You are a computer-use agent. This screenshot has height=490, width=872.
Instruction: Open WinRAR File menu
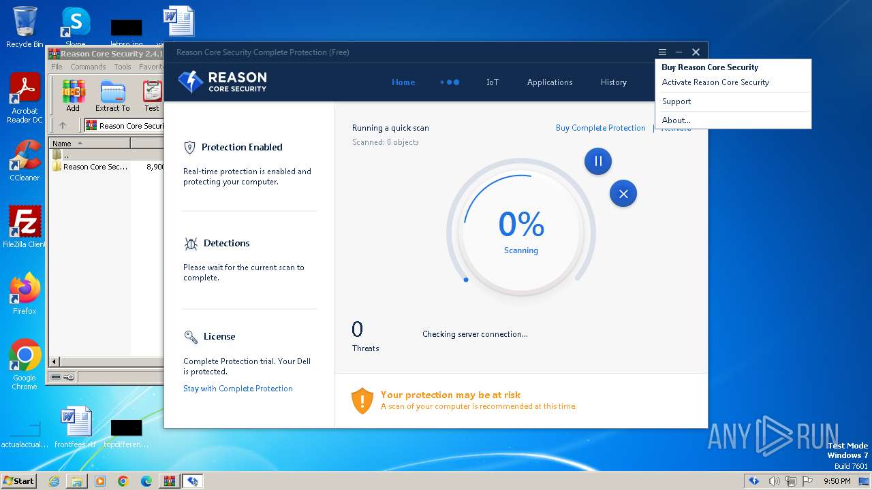(x=57, y=67)
